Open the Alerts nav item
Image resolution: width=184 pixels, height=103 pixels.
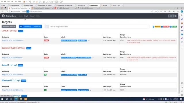coord(20,16)
